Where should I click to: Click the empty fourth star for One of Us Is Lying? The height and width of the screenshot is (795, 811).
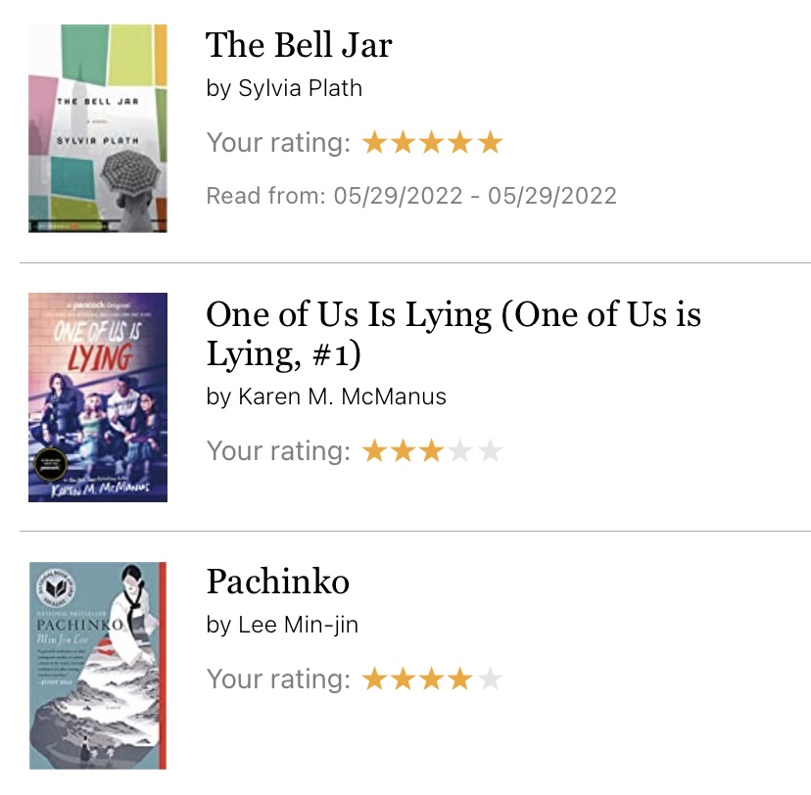coord(461,451)
